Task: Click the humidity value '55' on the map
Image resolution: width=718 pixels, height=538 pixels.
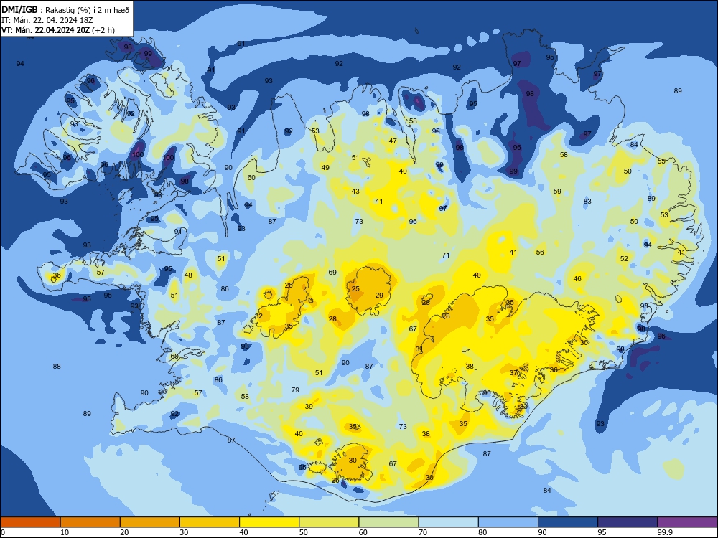Action: [661, 161]
